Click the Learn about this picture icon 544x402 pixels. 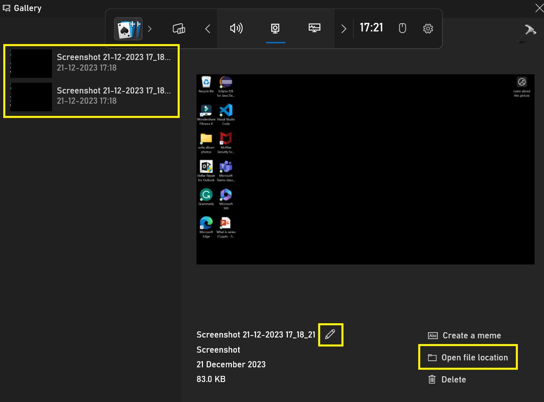[522, 82]
